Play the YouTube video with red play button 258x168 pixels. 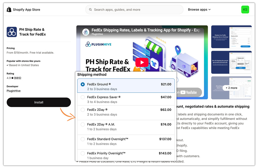point(142,62)
